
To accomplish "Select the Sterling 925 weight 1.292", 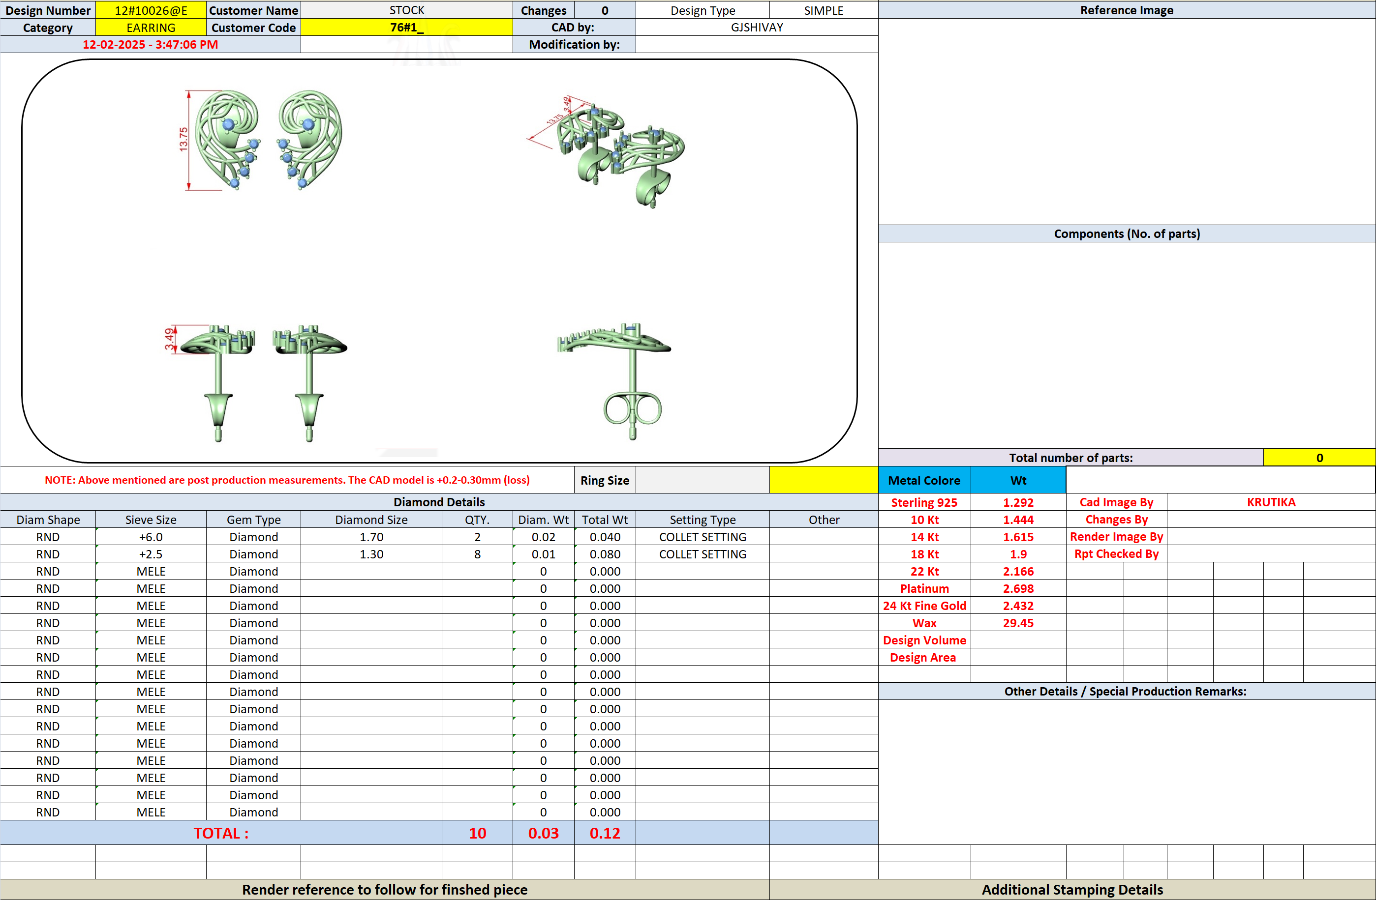I will (x=1017, y=502).
